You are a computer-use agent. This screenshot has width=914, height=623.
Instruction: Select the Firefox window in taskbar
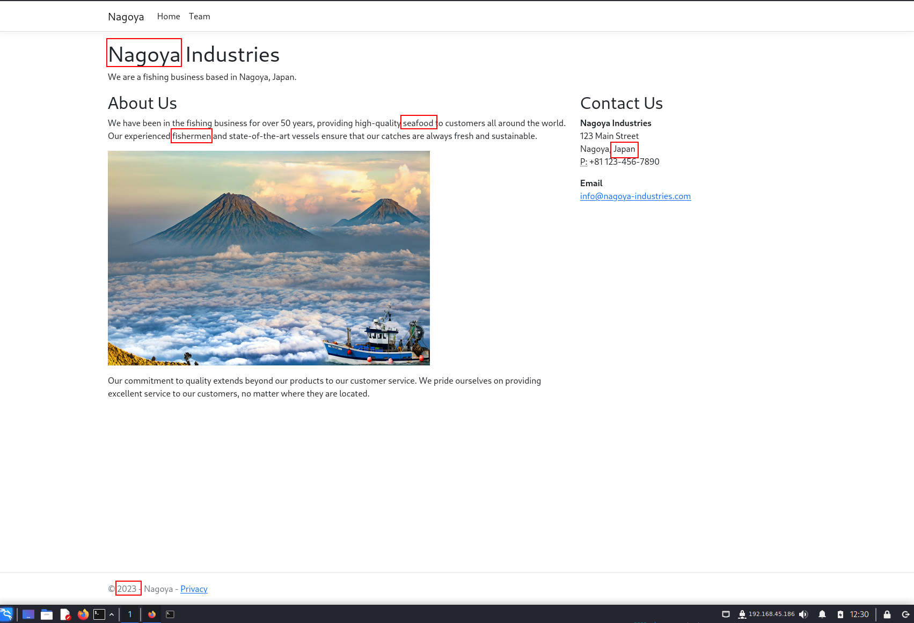point(152,614)
